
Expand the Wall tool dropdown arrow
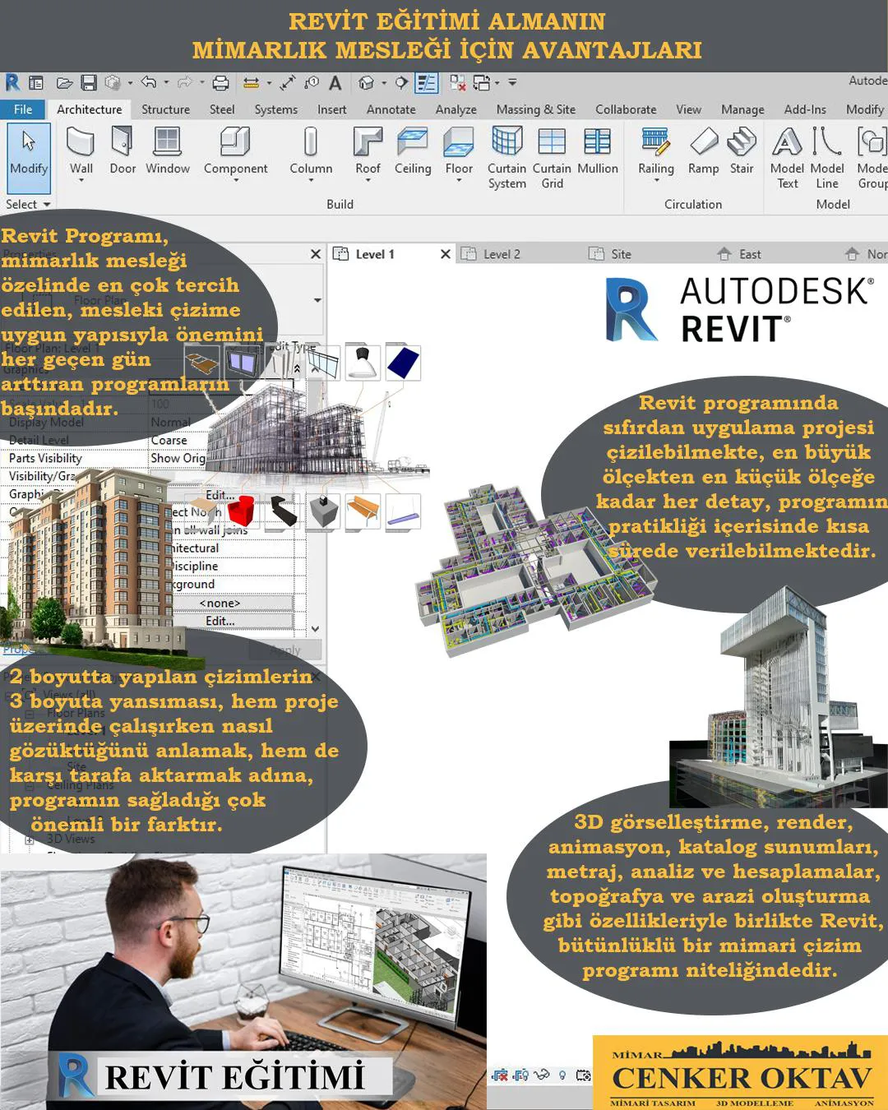(x=81, y=181)
